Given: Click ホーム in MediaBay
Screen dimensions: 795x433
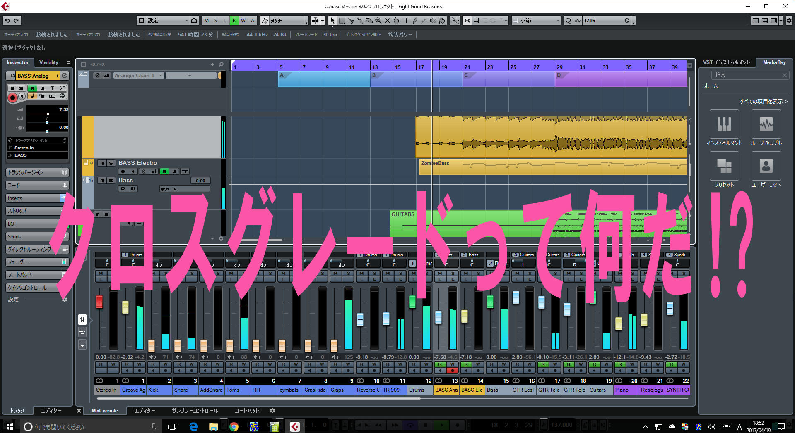Looking at the screenshot, I should click(711, 86).
